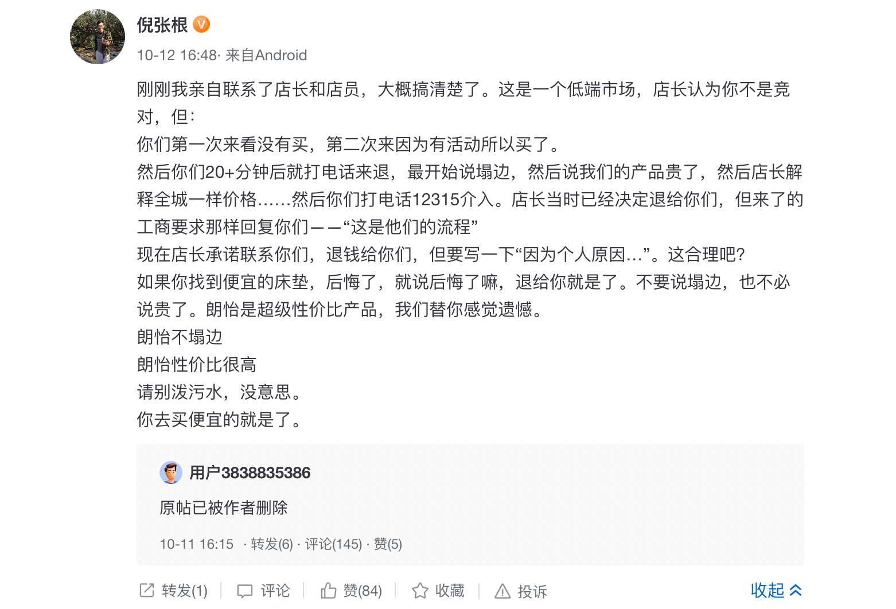View the quoted post's 转发(6) reposts
The width and height of the screenshot is (896, 609).
point(272,544)
